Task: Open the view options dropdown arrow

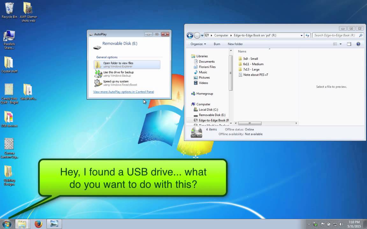Action: (x=341, y=44)
